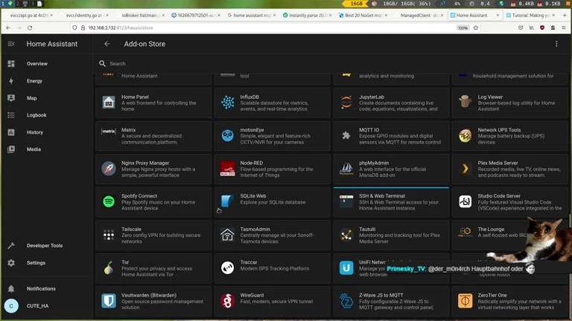This screenshot has height=321, width=572.
Task: Click the Tor onion icon
Action: pos(109,267)
